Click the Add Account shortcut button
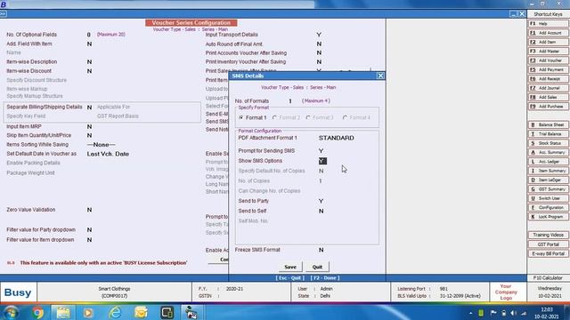This screenshot has width=570, height=320. tap(549, 33)
